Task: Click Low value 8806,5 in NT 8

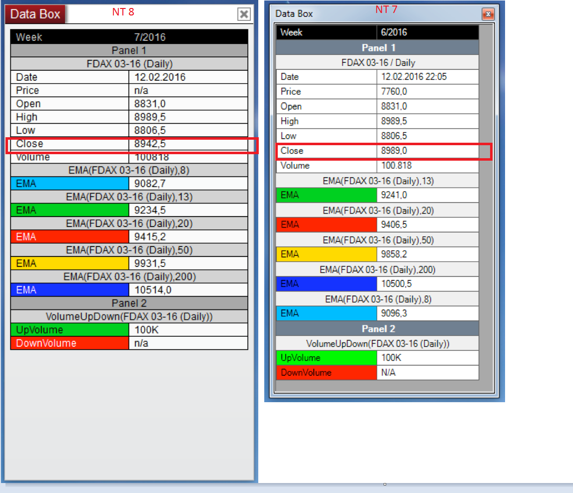Action: coord(188,130)
